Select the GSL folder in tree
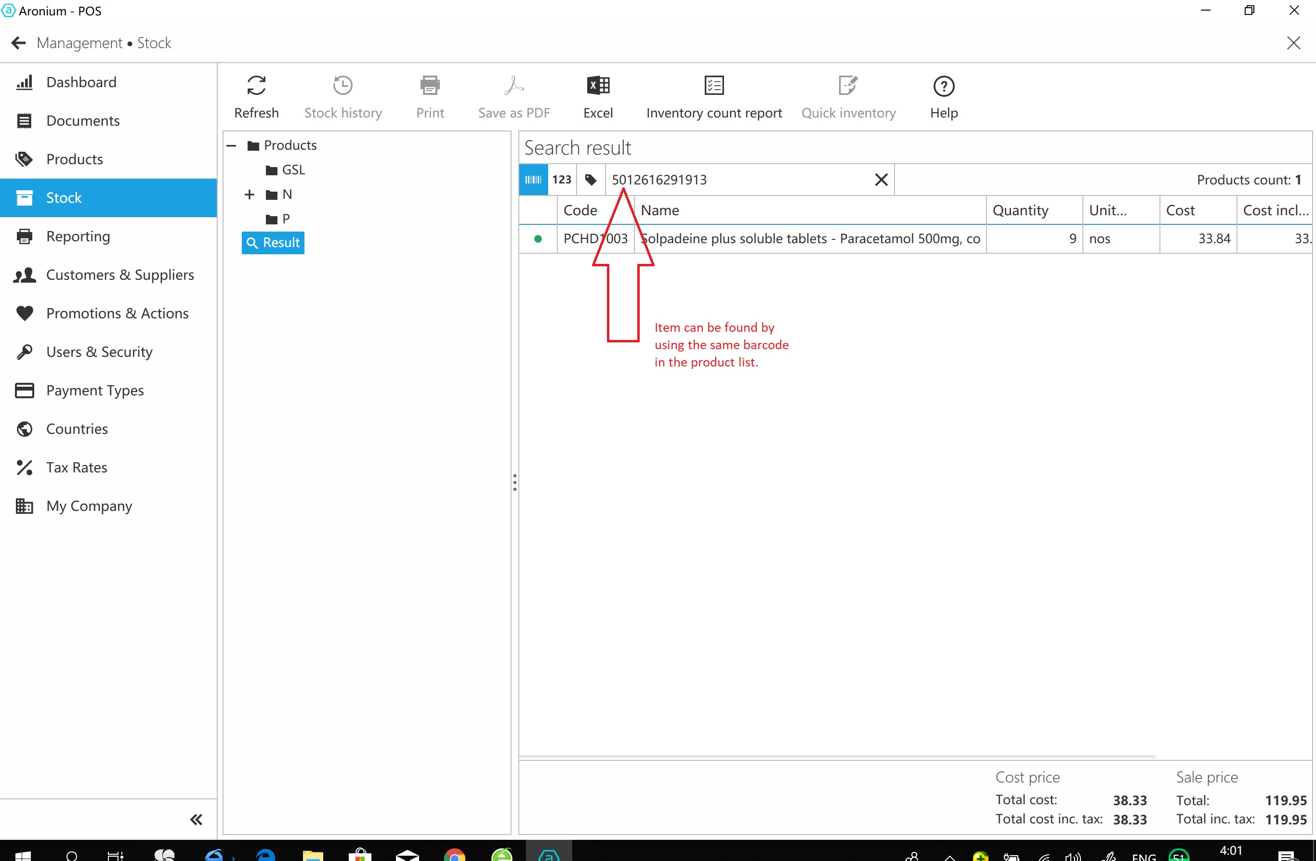Screen dimensions: 1316x861 click(x=292, y=170)
